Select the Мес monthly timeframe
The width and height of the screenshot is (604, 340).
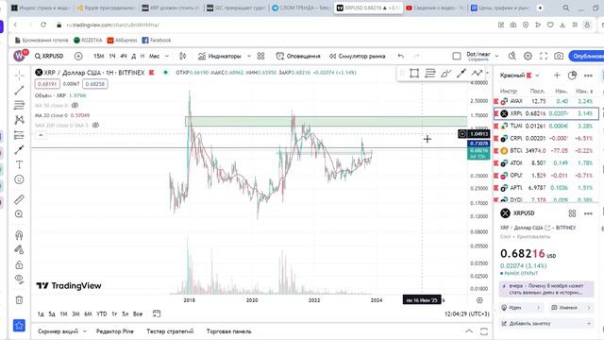pyautogui.click(x=154, y=57)
